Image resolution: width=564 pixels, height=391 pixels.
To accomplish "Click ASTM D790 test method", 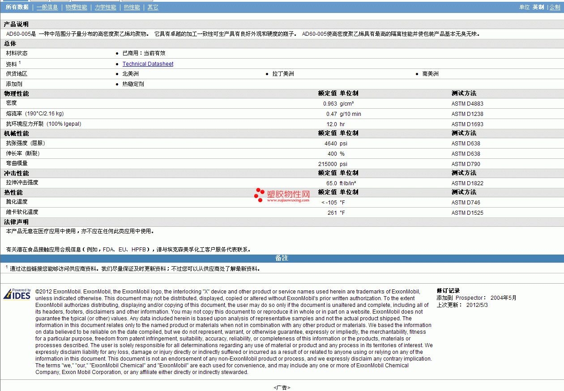I will pyautogui.click(x=466, y=164).
